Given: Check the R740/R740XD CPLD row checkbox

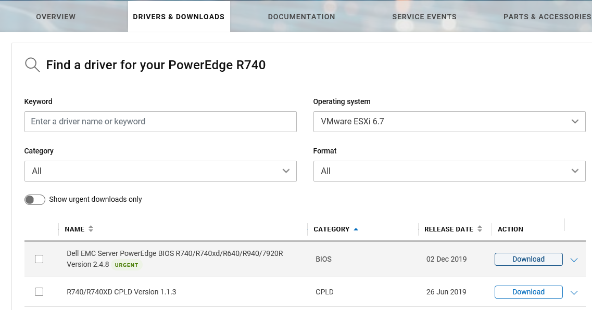Looking at the screenshot, I should pos(39,292).
